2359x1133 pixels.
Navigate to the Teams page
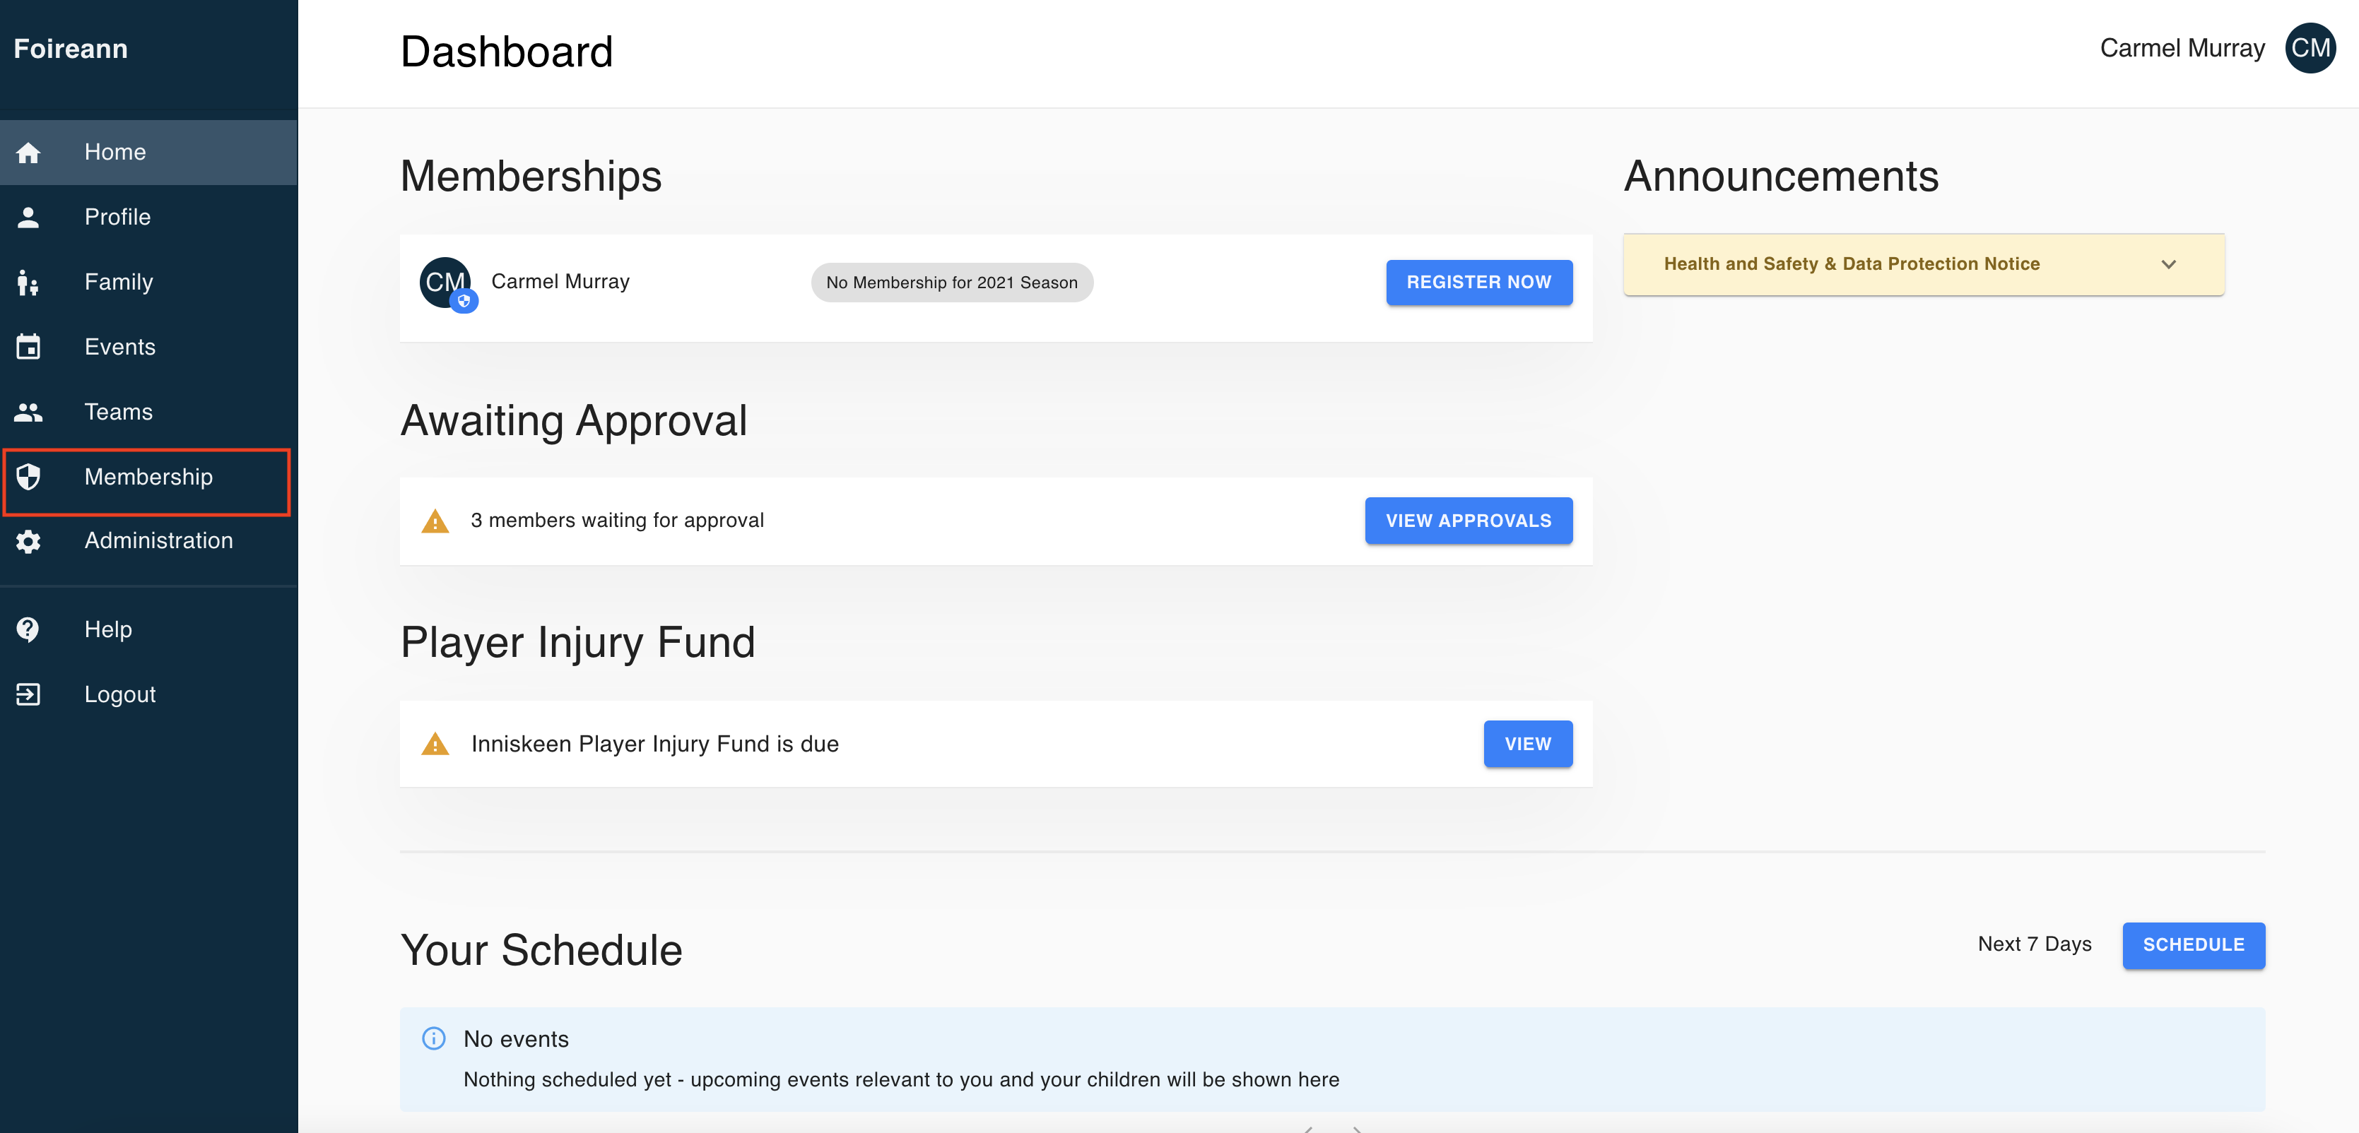click(x=148, y=412)
